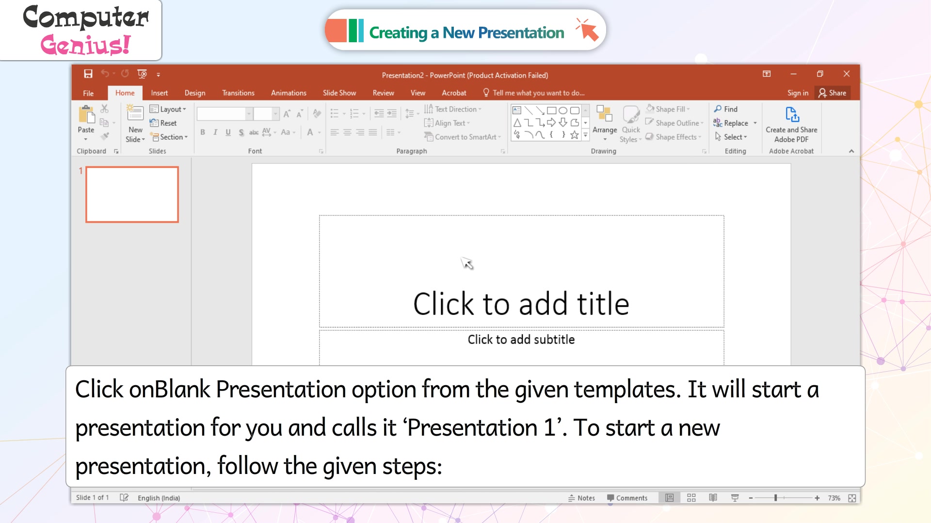
Task: Switch to Slide Sorter view icon
Action: (x=691, y=498)
